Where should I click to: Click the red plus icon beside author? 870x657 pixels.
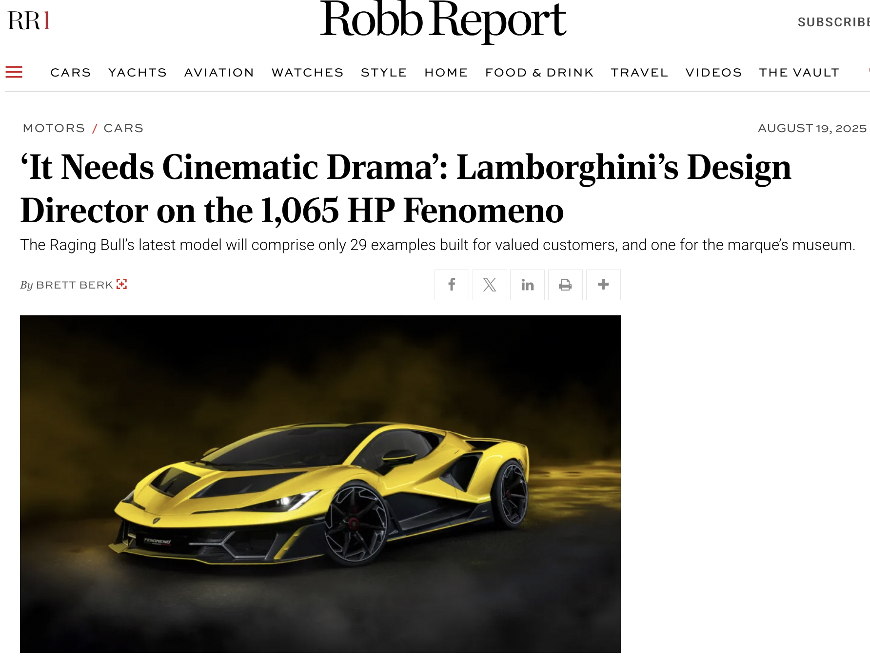pyautogui.click(x=121, y=284)
